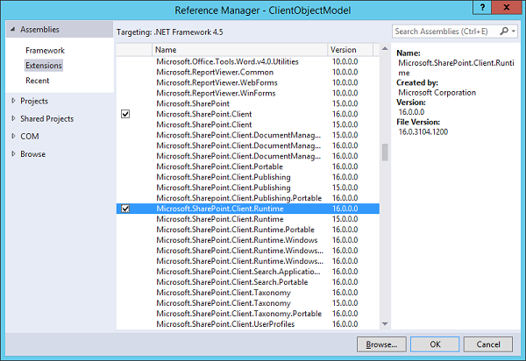Viewport: 526px width, 361px height.
Task: Select Microsoft.SharePoint.Client.Runtime.Windows row
Action: (x=248, y=240)
